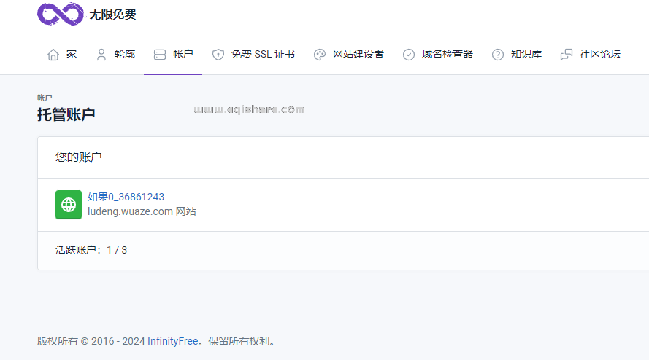Open account link 如果0_36861243
Viewport: 649px width, 360px height.
(126, 197)
